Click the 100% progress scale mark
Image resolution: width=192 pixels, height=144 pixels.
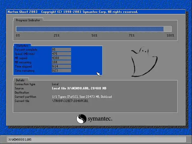point(170,35)
